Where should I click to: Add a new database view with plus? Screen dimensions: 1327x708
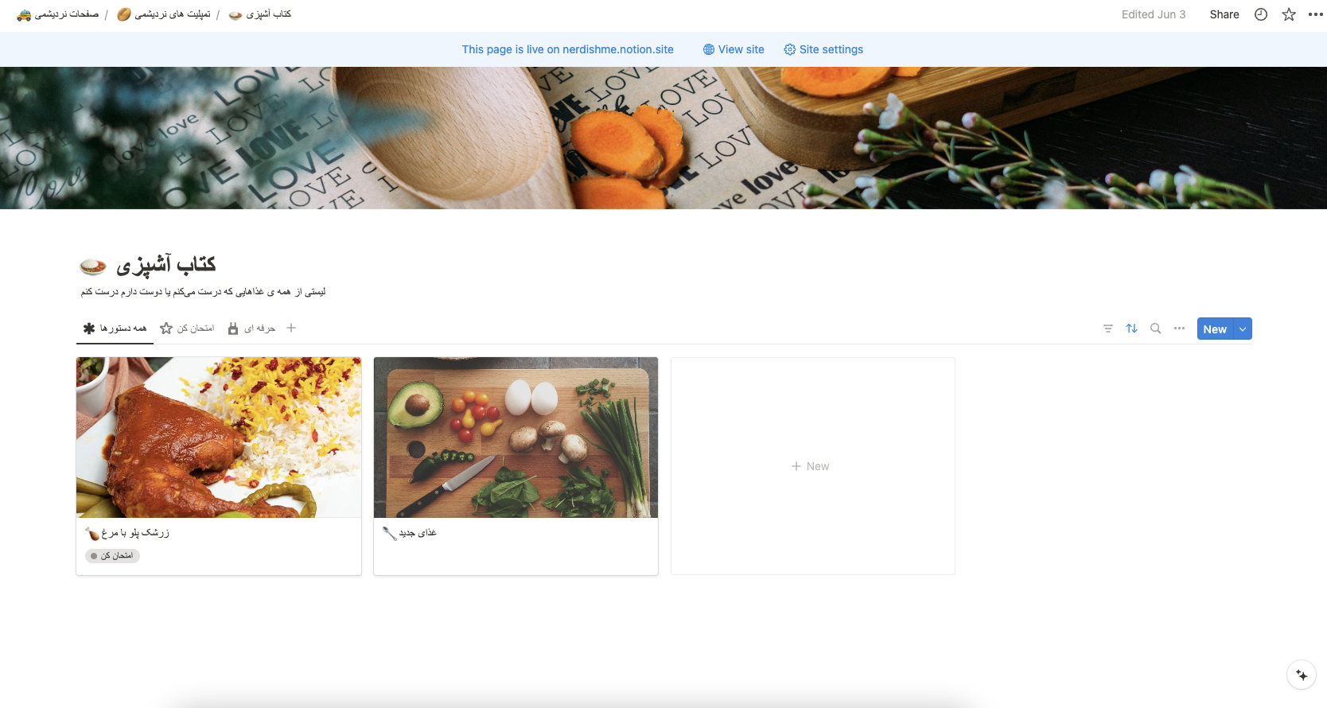pyautogui.click(x=291, y=328)
